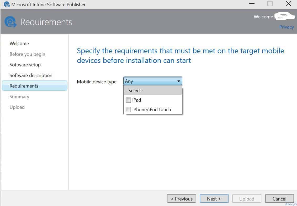Screen dimensions: 297x206
Task: Click the 'Microsoft Intune Software Publisher' window title
Action: coord(49,4)
